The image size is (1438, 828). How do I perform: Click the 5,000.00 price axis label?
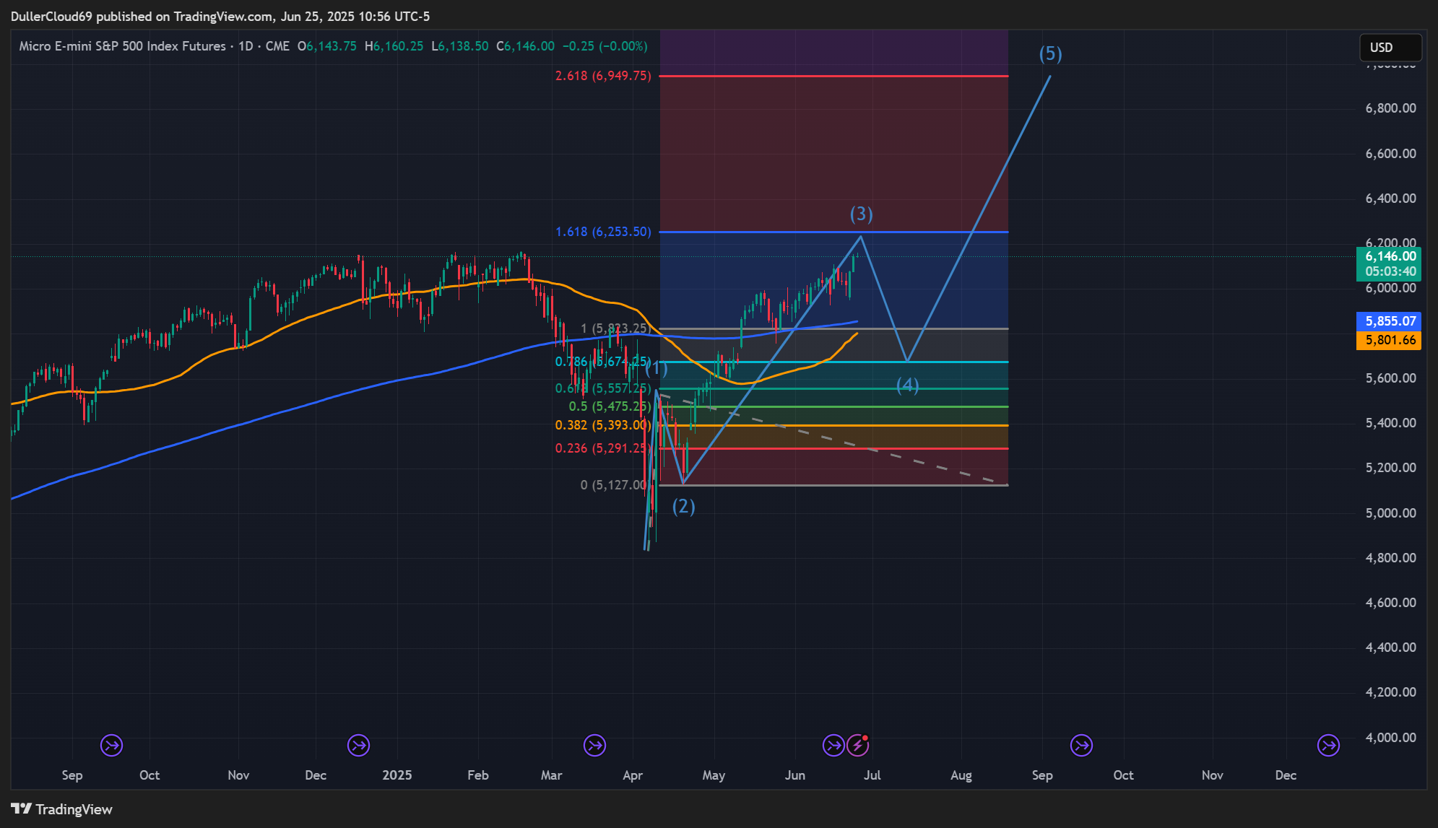pyautogui.click(x=1390, y=513)
